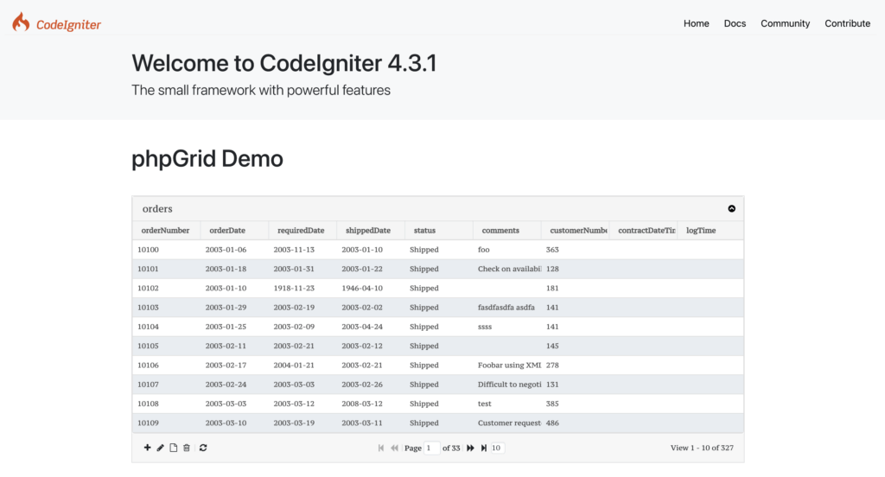
Task: Click the 'Difficult to negoti' comment cell
Action: coord(506,385)
